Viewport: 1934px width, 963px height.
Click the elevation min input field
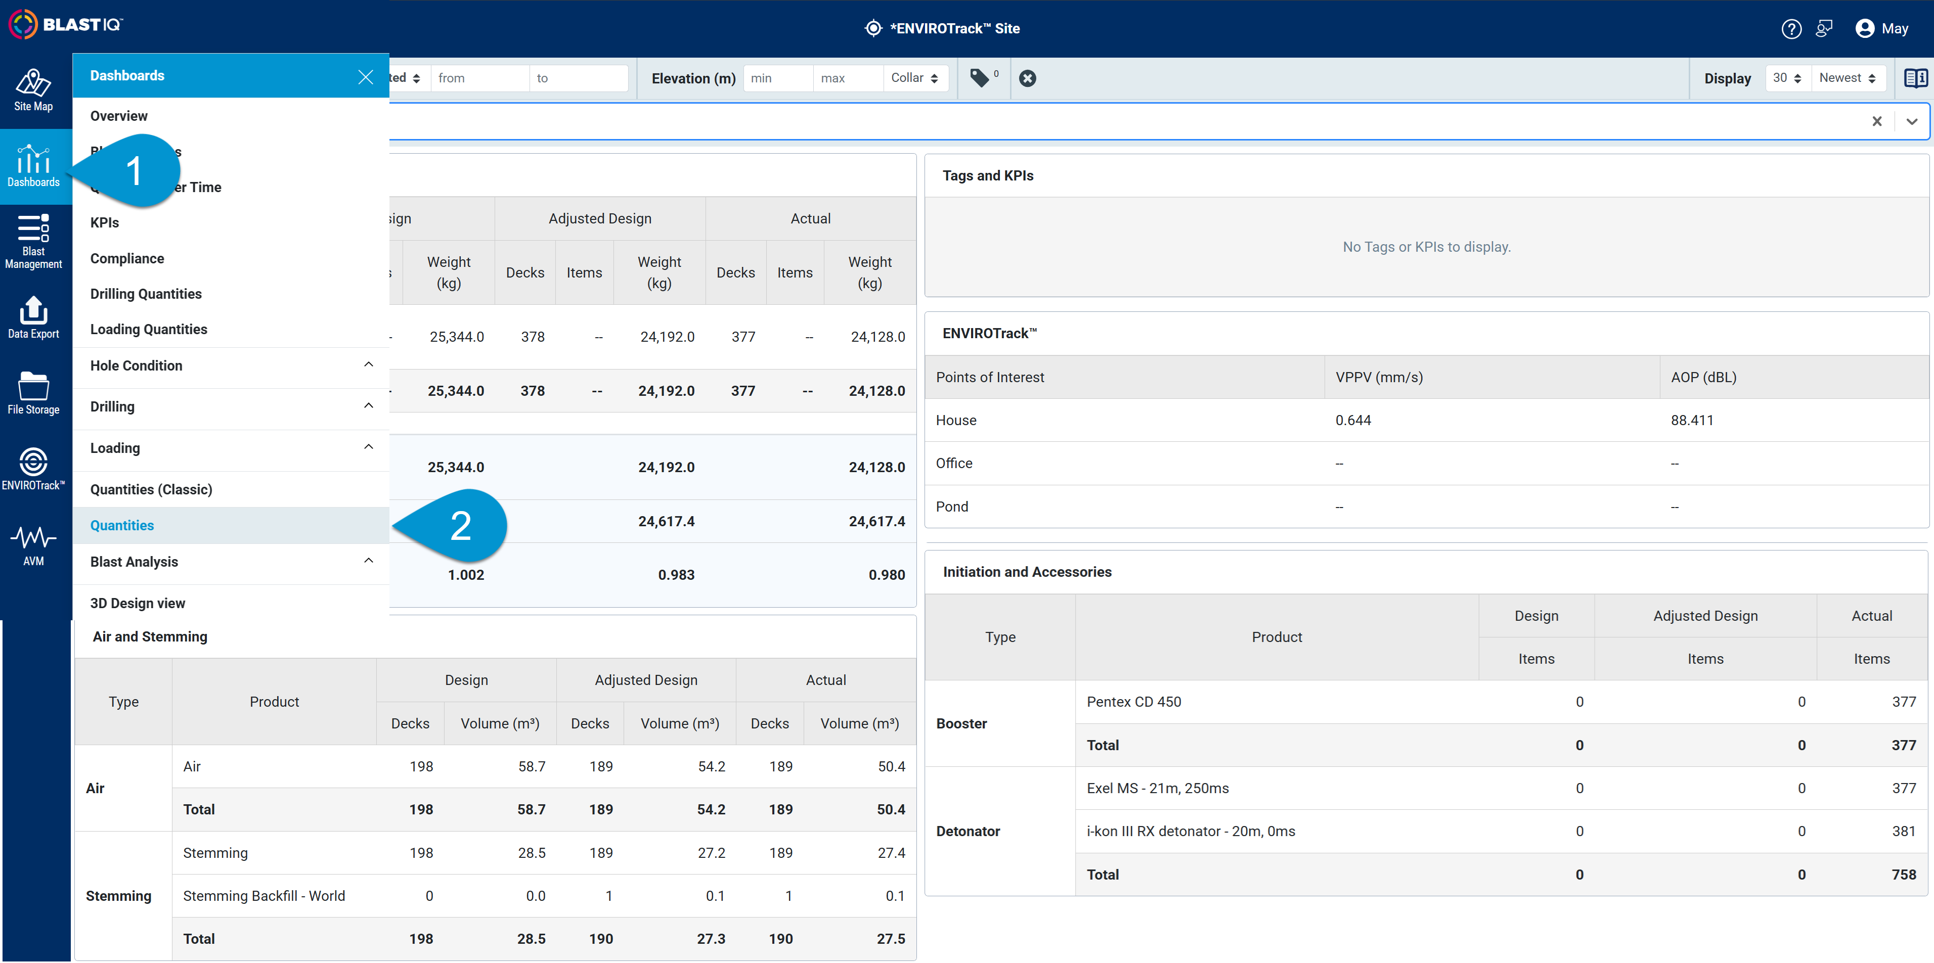coord(778,78)
